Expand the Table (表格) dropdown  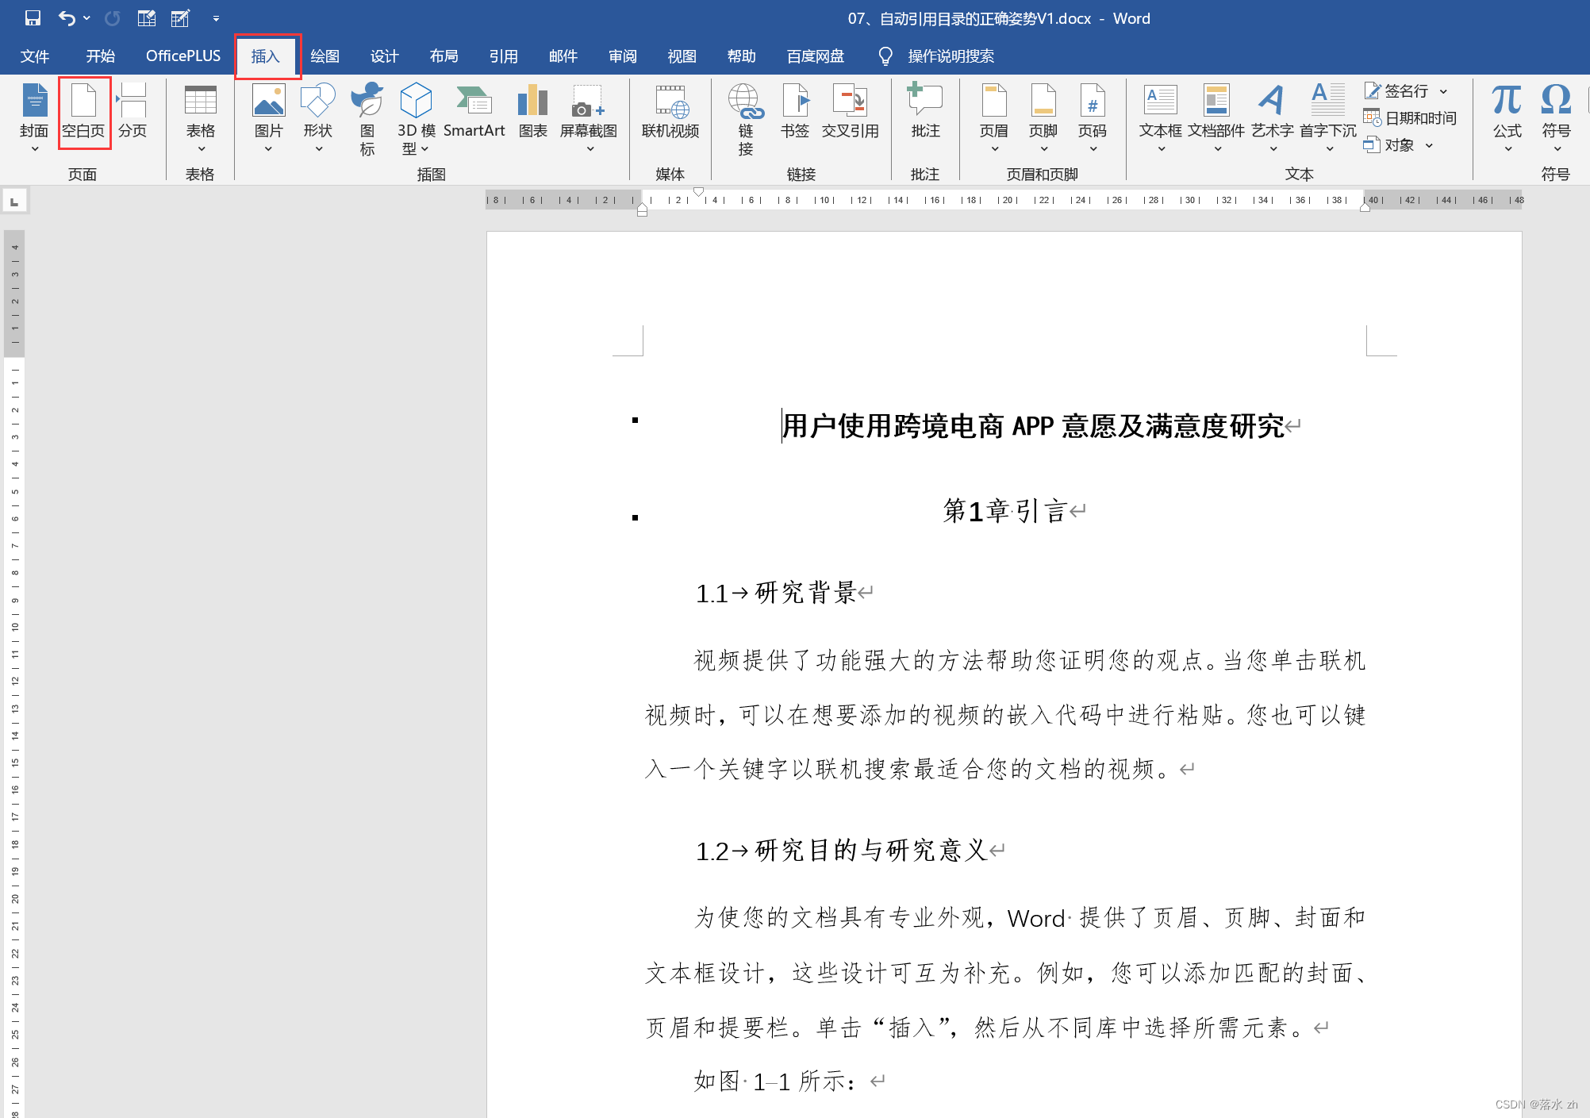(200, 148)
